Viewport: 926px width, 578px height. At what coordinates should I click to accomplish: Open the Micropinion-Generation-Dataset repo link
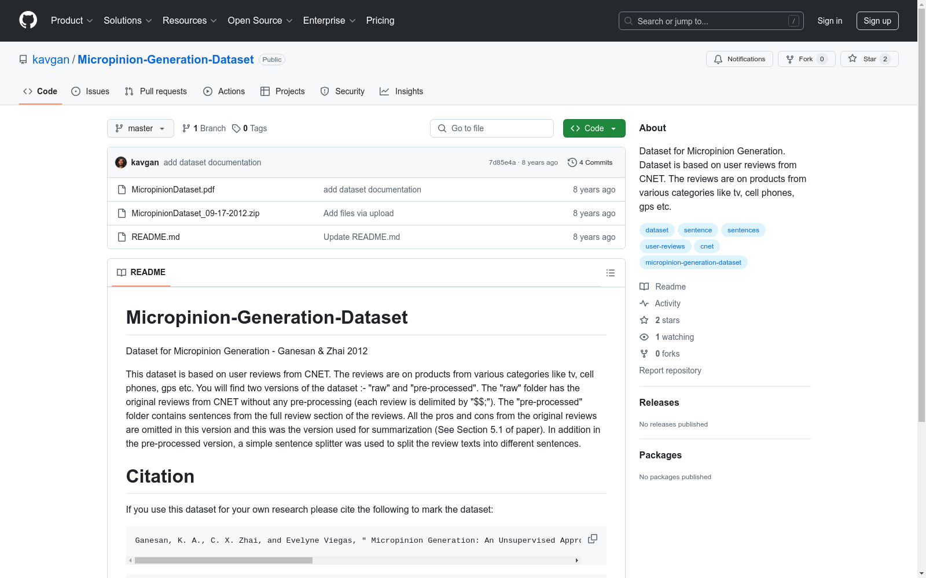(x=166, y=60)
